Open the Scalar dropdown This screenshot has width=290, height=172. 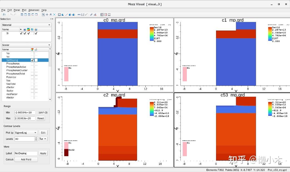click(27, 45)
